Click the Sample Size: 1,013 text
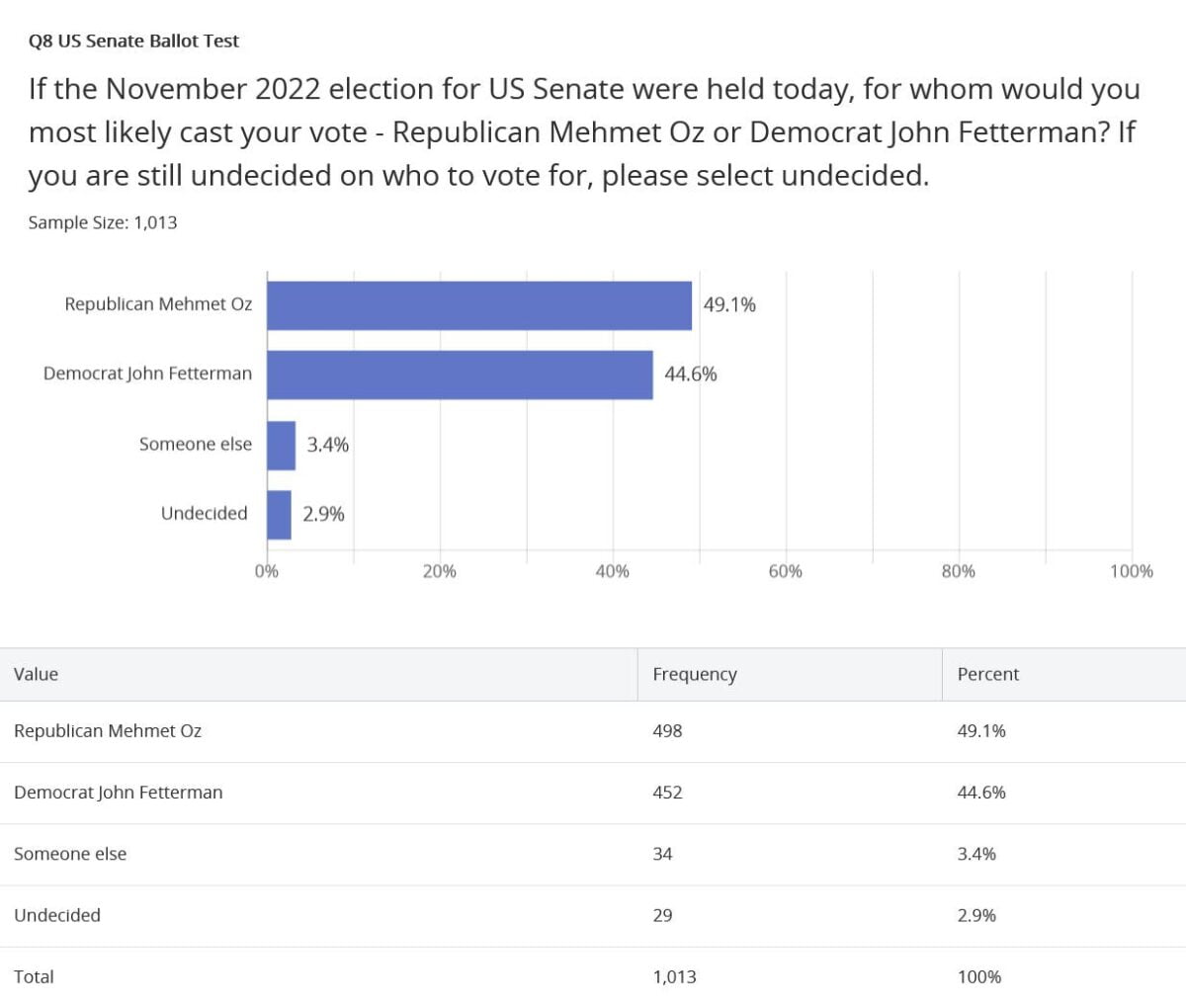 click(103, 222)
